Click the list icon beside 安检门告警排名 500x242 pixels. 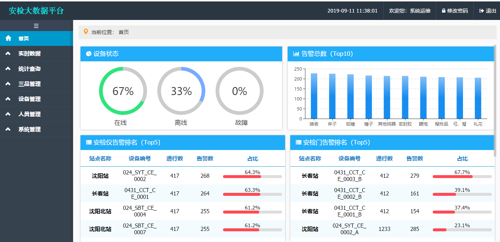click(x=298, y=143)
